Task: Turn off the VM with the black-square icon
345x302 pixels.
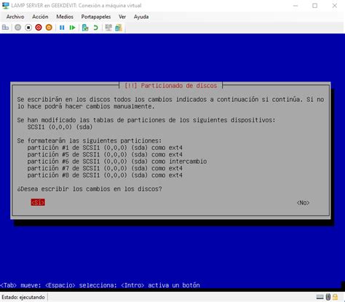Action: 28,28
